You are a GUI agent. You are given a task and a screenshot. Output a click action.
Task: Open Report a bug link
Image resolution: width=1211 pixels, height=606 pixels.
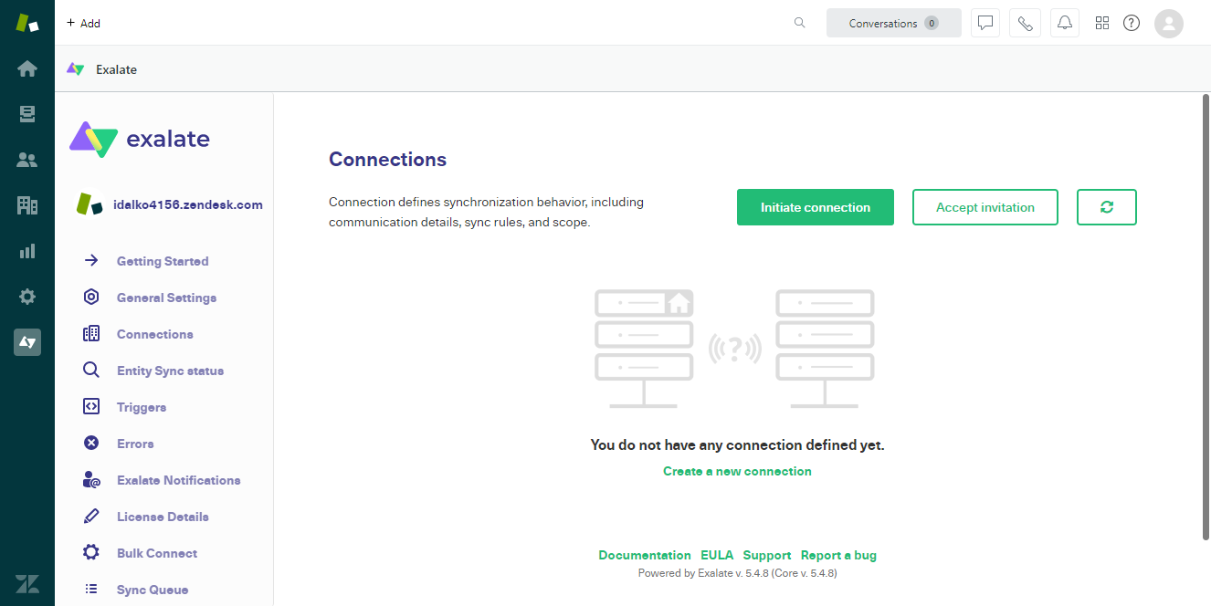[838, 555]
